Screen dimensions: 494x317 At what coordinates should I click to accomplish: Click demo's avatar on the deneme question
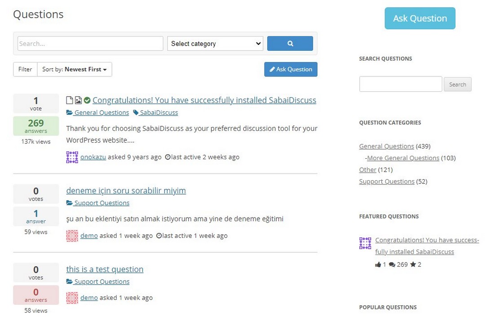(72, 236)
